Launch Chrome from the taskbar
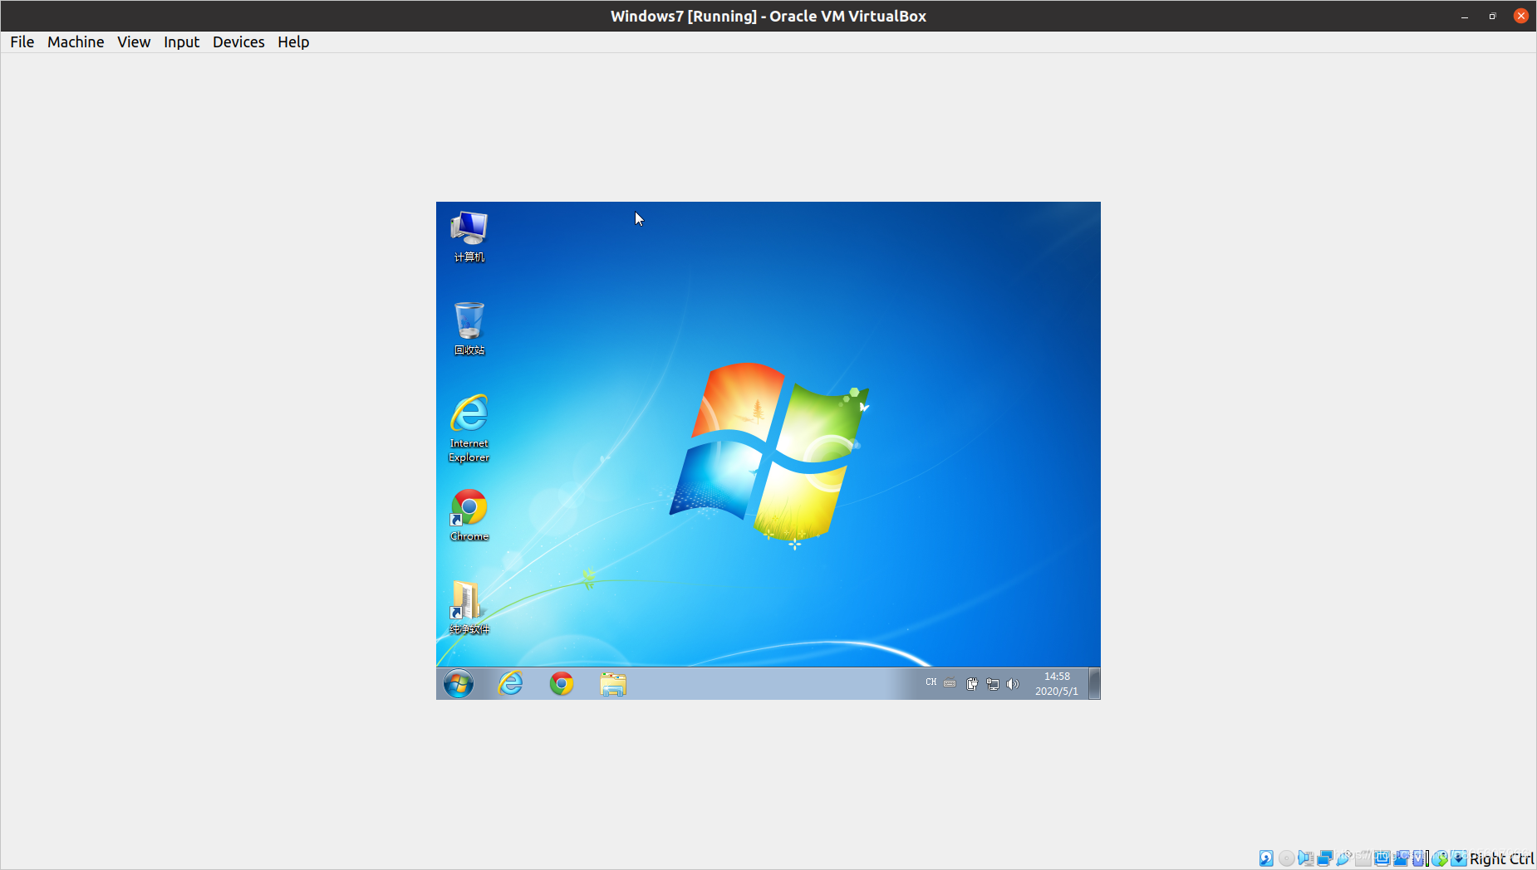This screenshot has width=1537, height=870. pyautogui.click(x=562, y=683)
